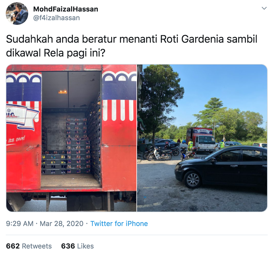Click the number 636 beside Likes
Viewport: 274px width, 256px height.
click(x=68, y=246)
